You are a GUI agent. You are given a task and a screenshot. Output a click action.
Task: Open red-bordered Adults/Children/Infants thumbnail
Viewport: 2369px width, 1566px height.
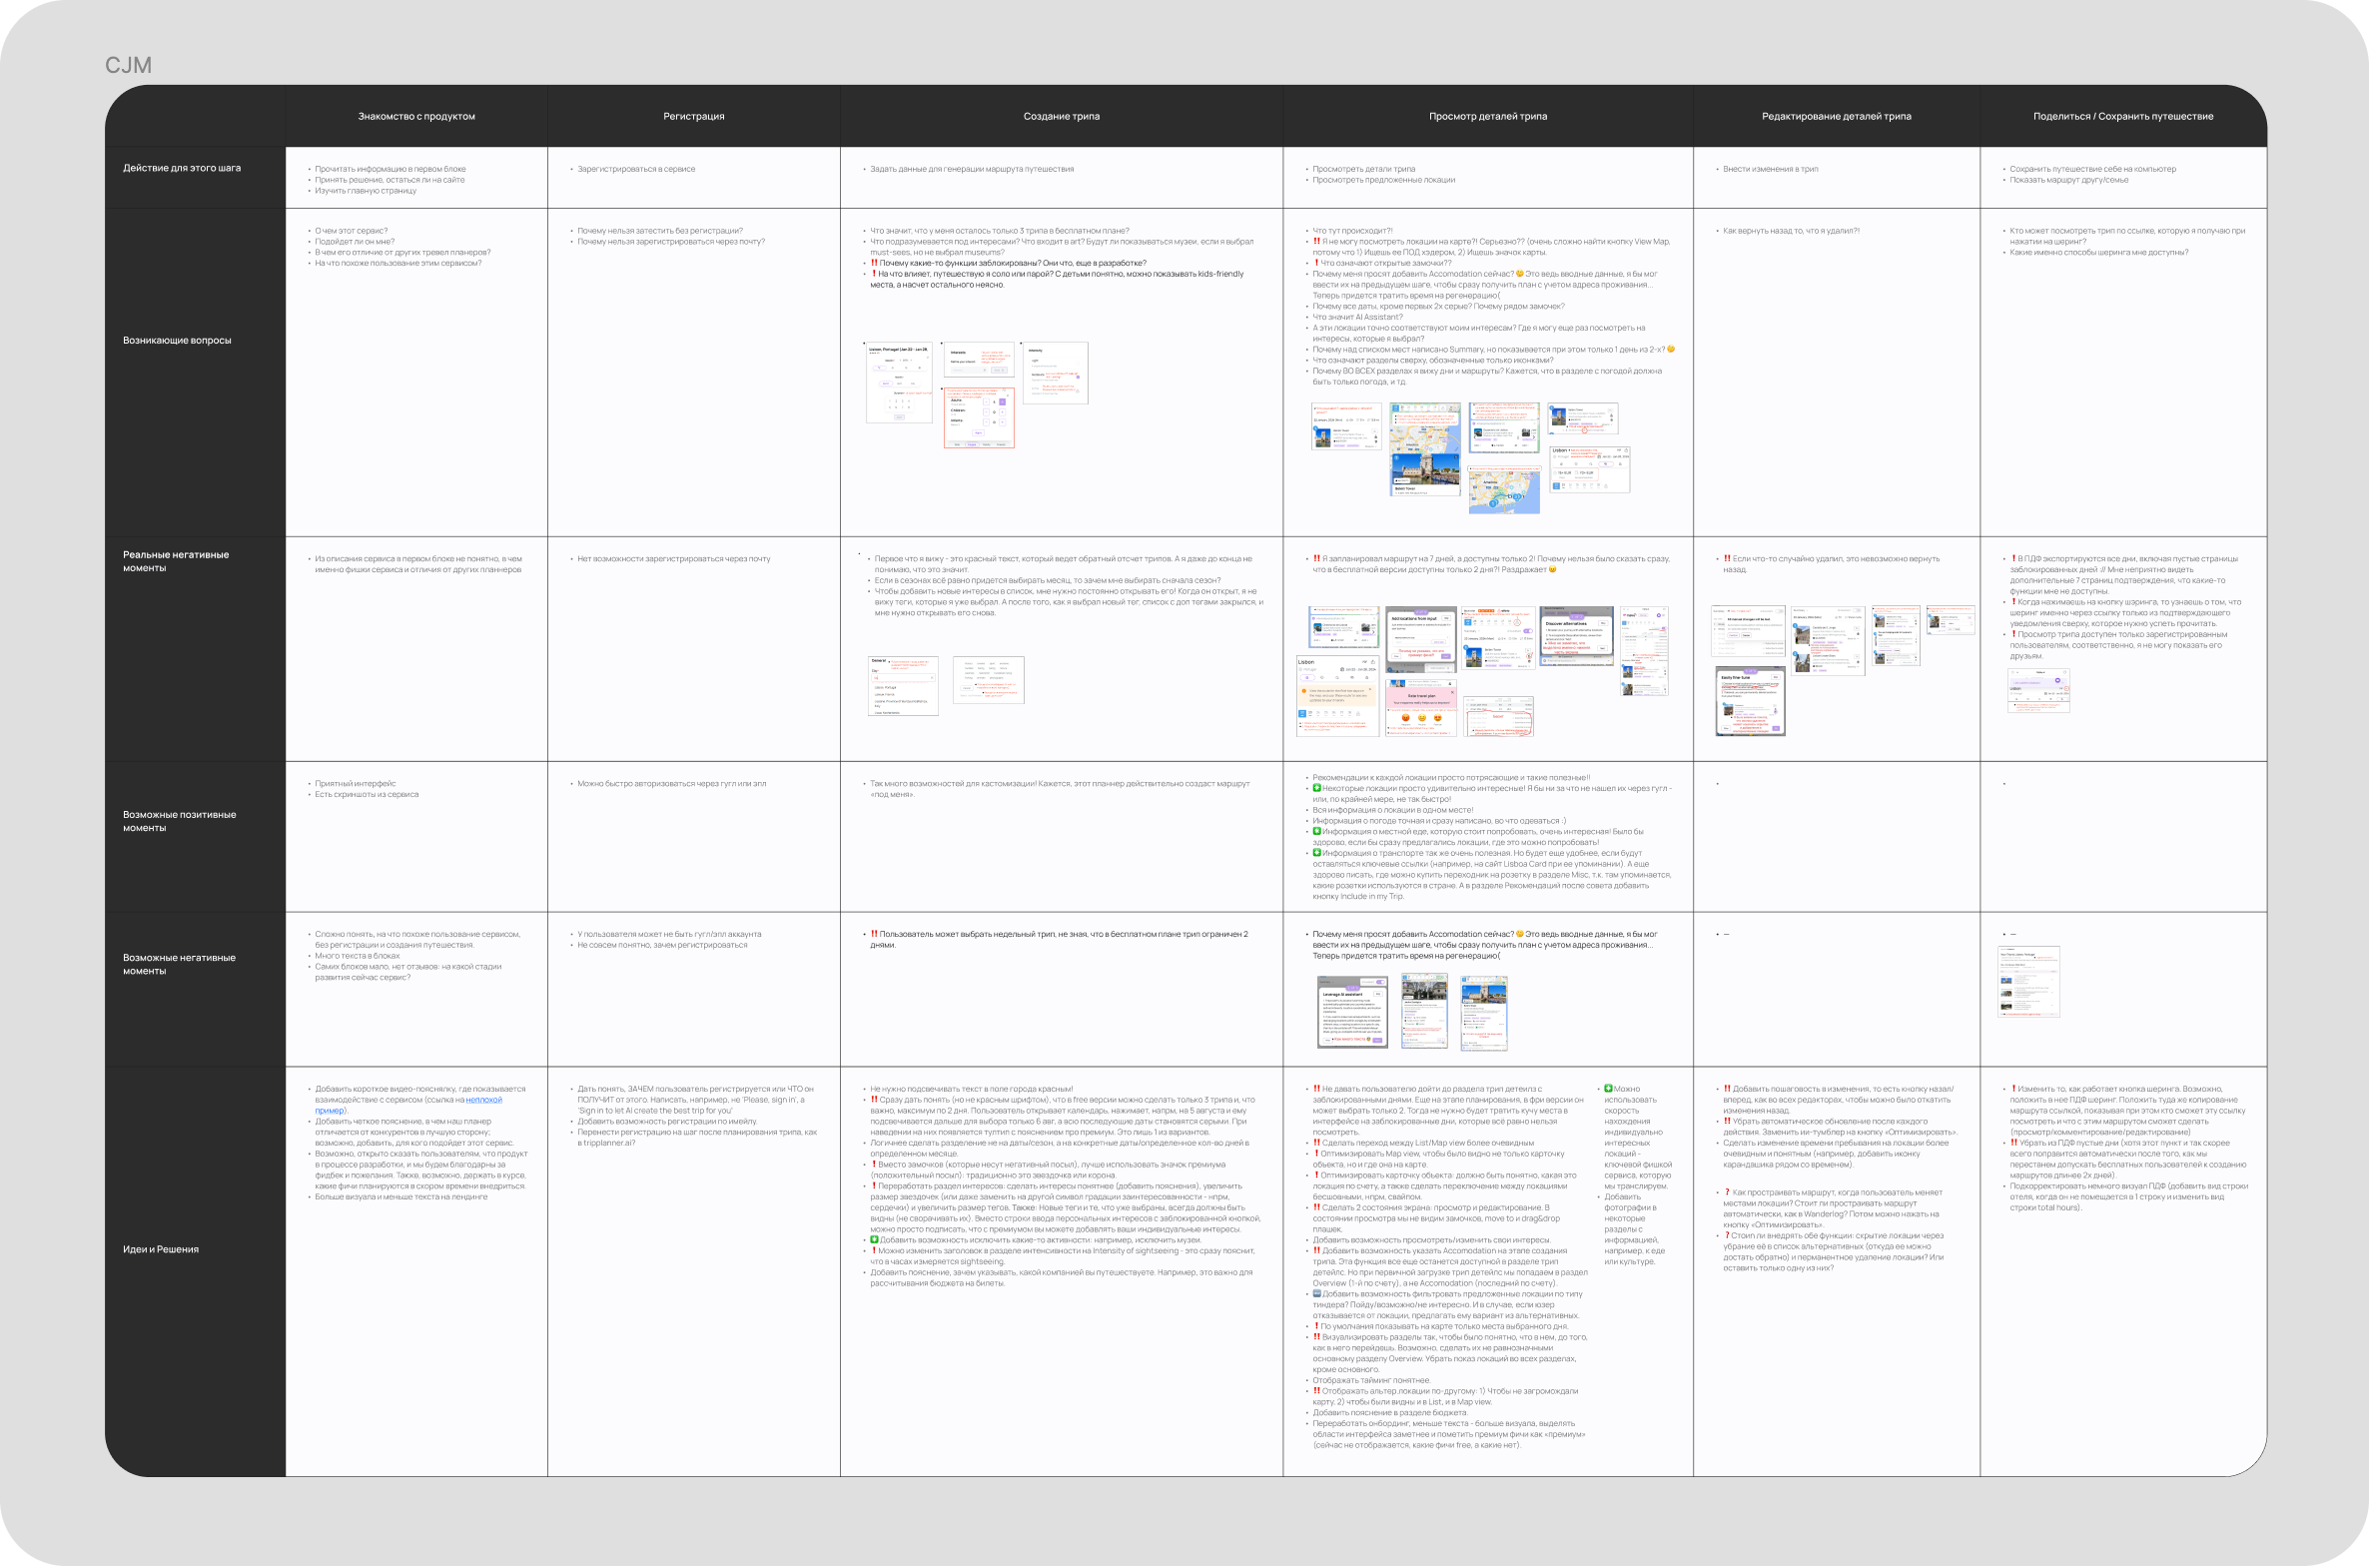(979, 417)
